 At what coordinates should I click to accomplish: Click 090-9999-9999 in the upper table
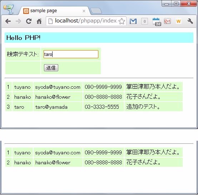103,87
